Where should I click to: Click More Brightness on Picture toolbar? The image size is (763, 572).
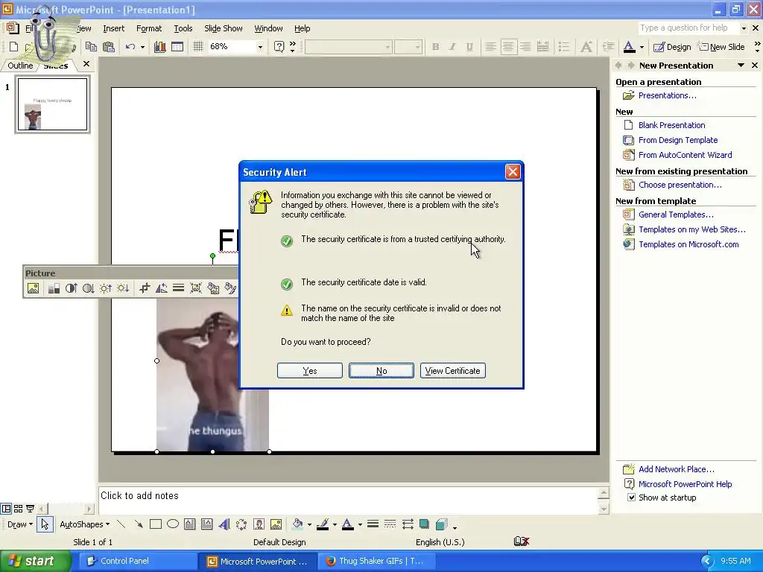(106, 288)
